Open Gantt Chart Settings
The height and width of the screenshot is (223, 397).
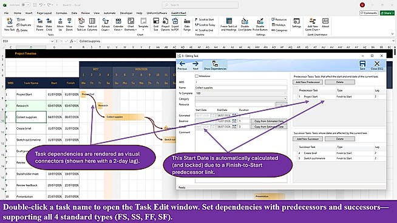point(296,23)
